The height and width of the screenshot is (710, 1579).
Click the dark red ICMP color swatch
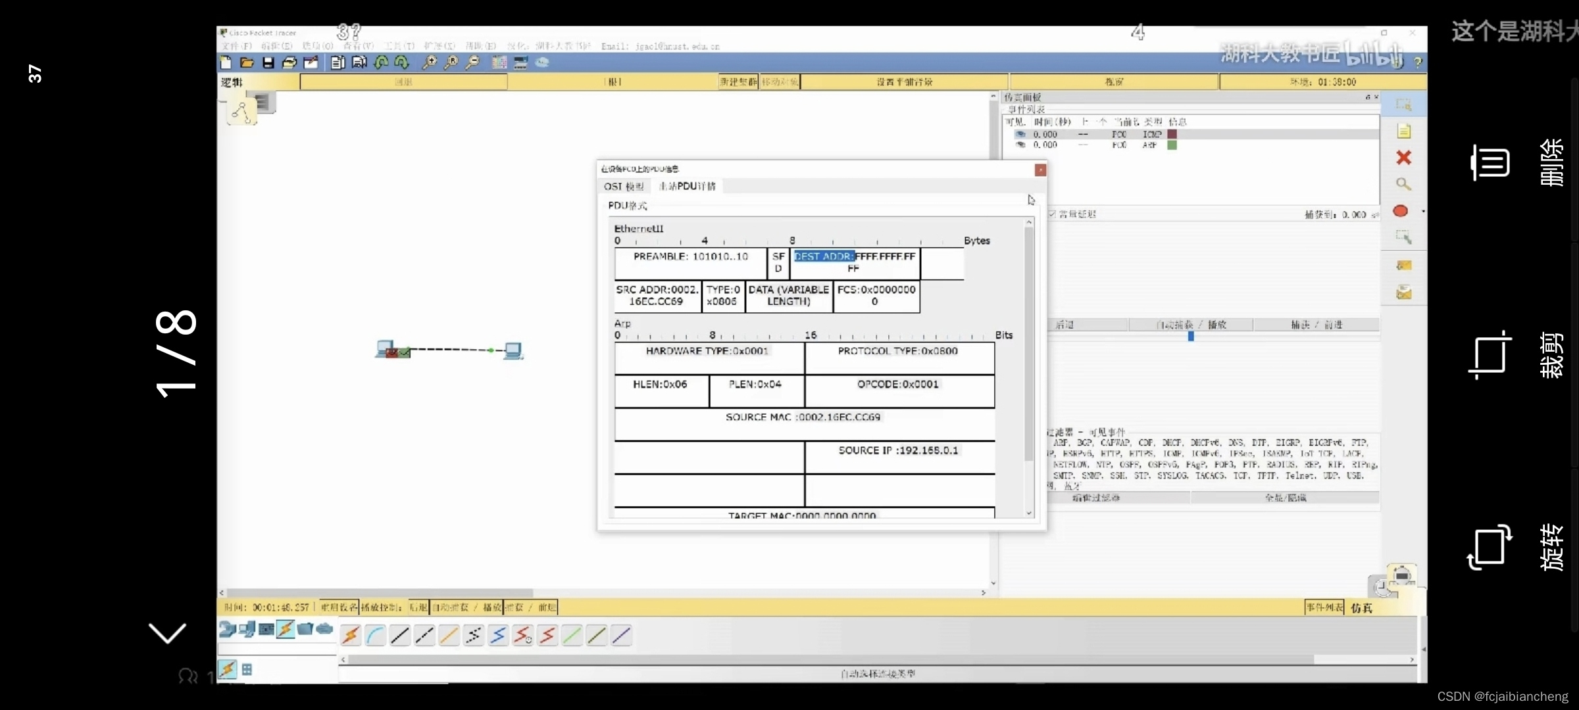(x=1172, y=134)
